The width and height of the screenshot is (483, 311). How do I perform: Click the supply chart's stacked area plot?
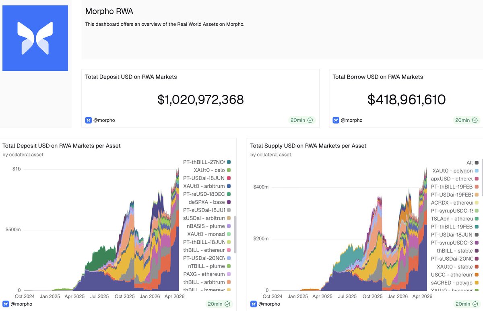click(349, 229)
